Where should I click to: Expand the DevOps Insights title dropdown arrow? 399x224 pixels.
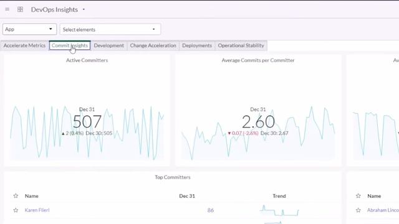[x=84, y=10]
